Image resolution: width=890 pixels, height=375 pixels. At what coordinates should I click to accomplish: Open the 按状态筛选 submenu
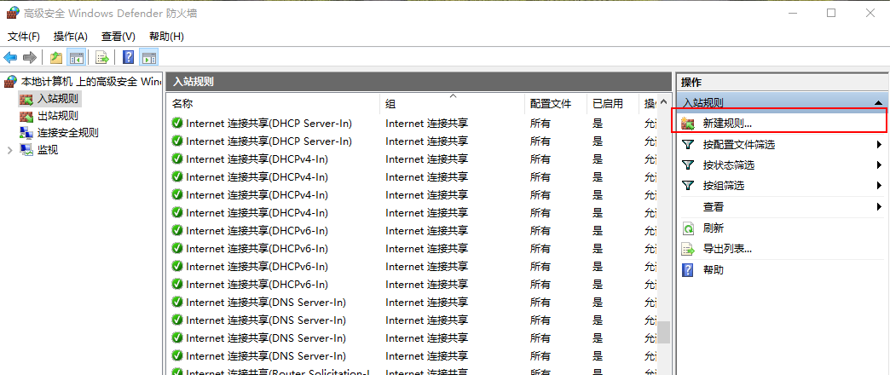[728, 165]
